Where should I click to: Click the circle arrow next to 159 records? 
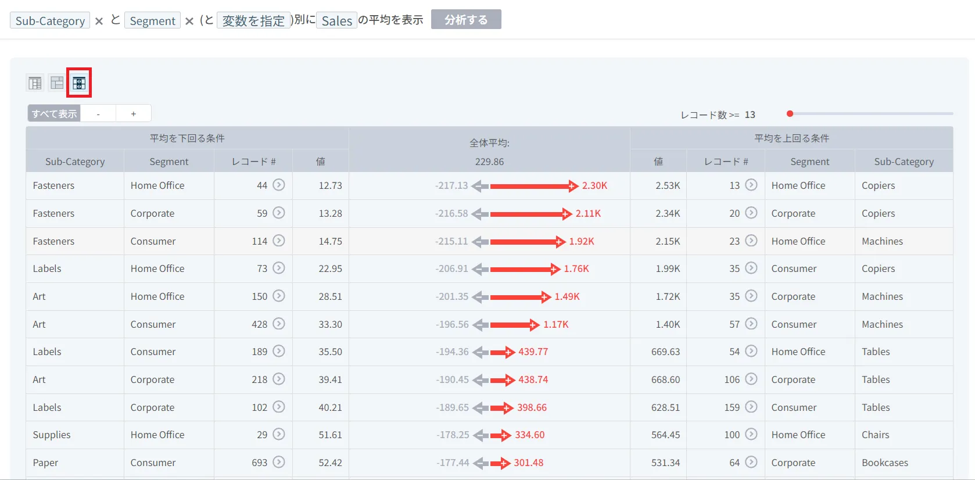[751, 407]
